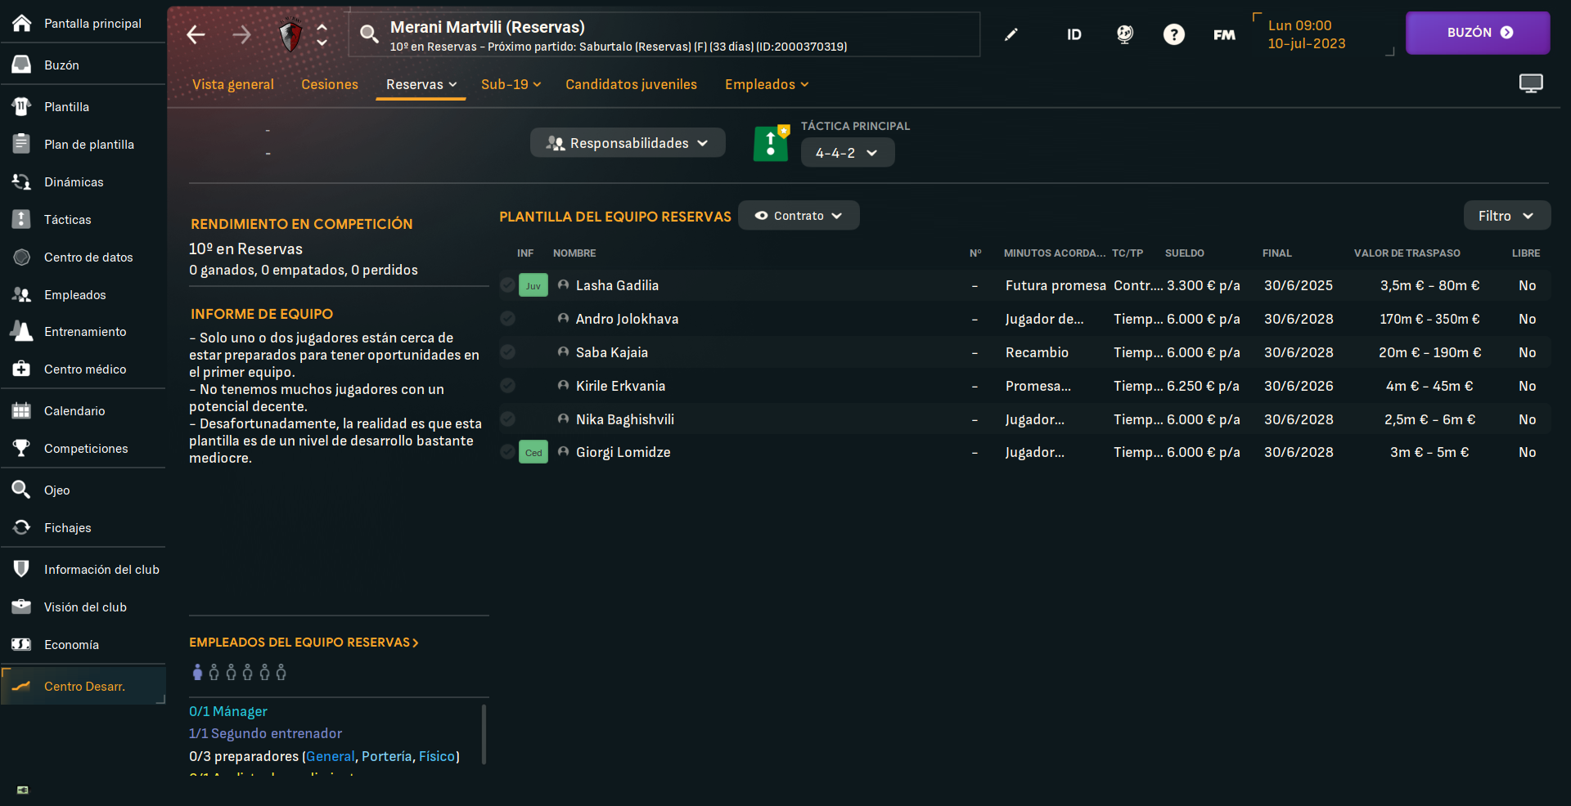
Task: Open Centro médico
Action: pos(82,369)
